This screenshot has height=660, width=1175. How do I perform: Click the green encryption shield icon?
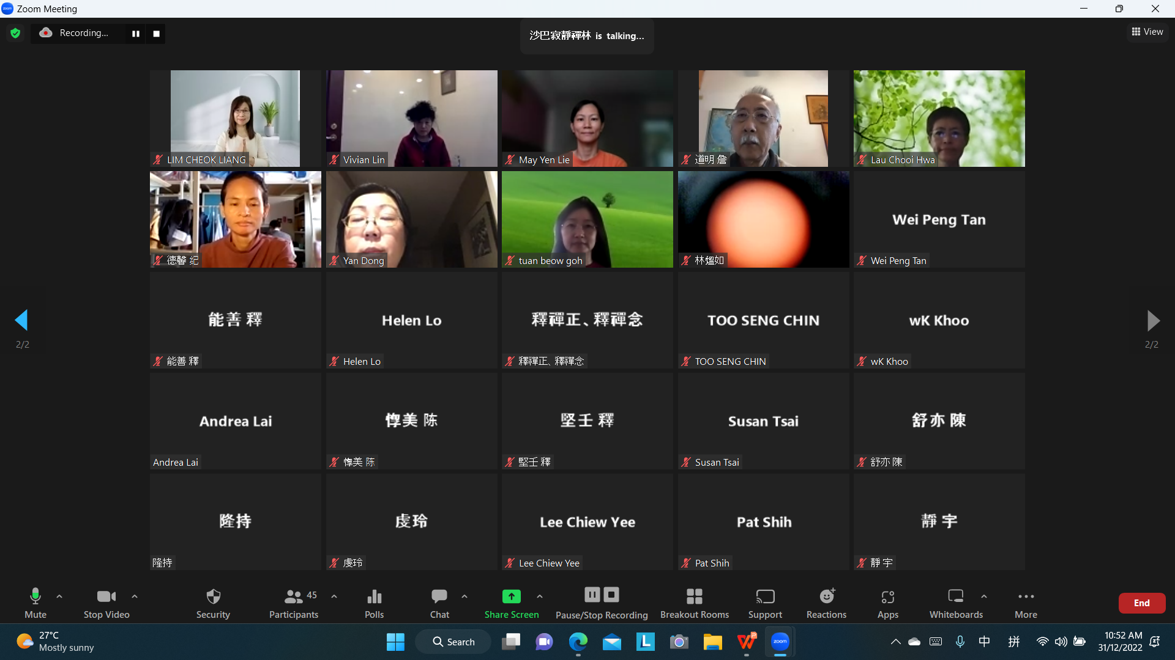click(x=15, y=33)
